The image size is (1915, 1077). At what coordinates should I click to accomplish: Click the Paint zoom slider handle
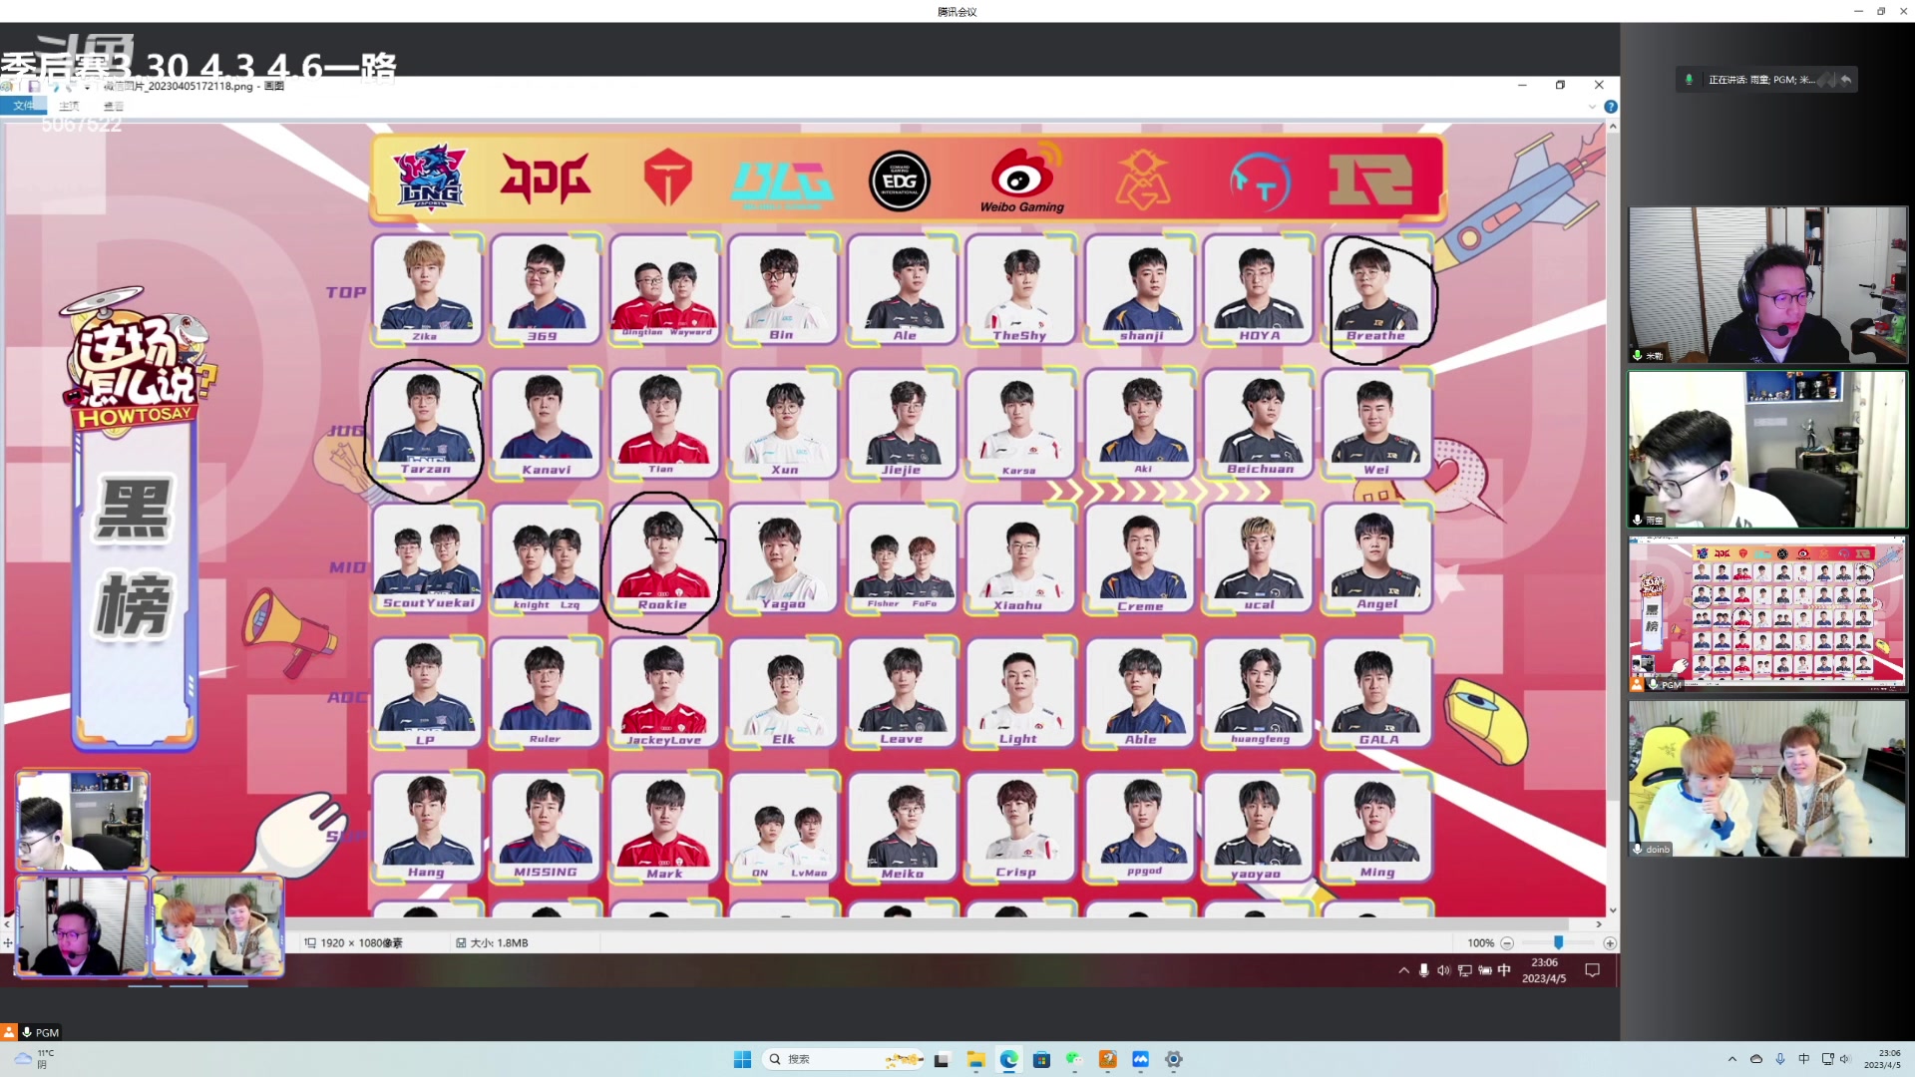click(1558, 942)
